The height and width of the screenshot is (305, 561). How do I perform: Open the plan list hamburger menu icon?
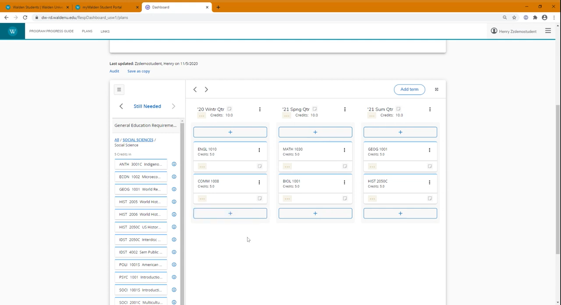[x=119, y=89]
